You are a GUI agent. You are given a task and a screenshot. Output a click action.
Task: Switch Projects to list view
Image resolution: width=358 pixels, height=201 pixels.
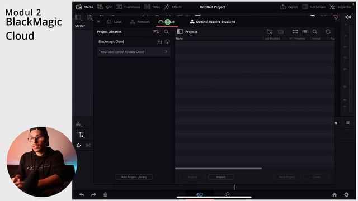(305, 32)
